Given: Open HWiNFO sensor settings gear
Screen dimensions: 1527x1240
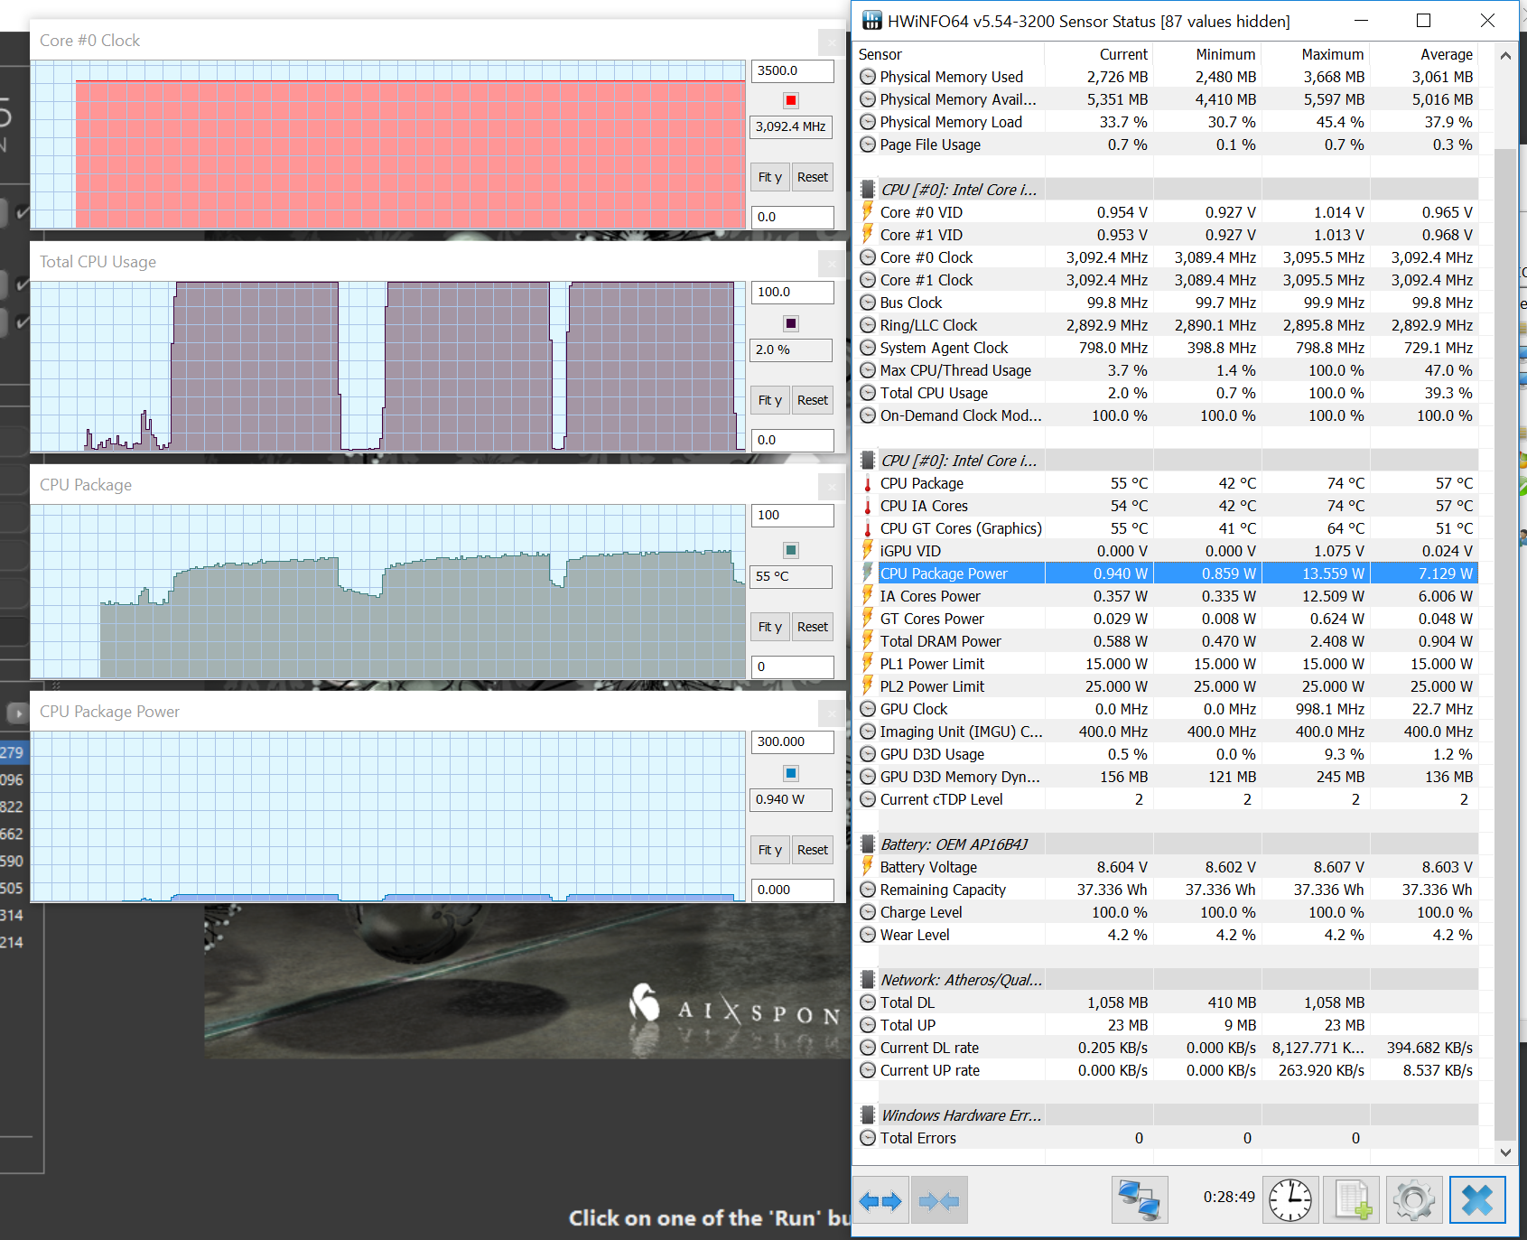Looking at the screenshot, I should 1413,1200.
